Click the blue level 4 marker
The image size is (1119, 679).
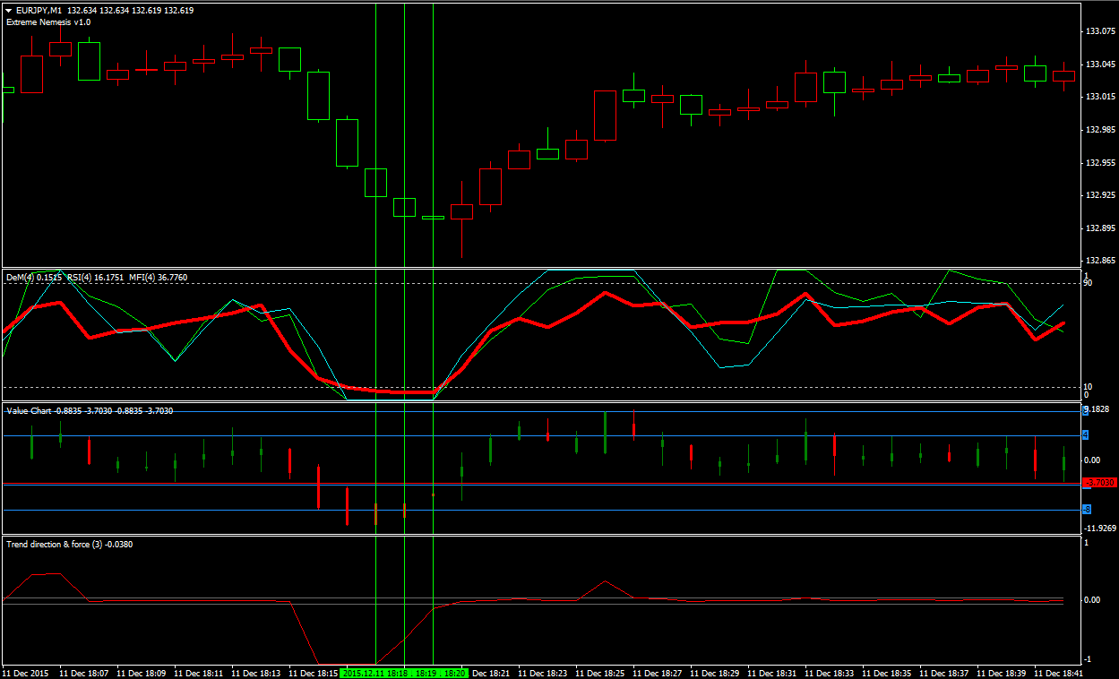pos(1086,435)
